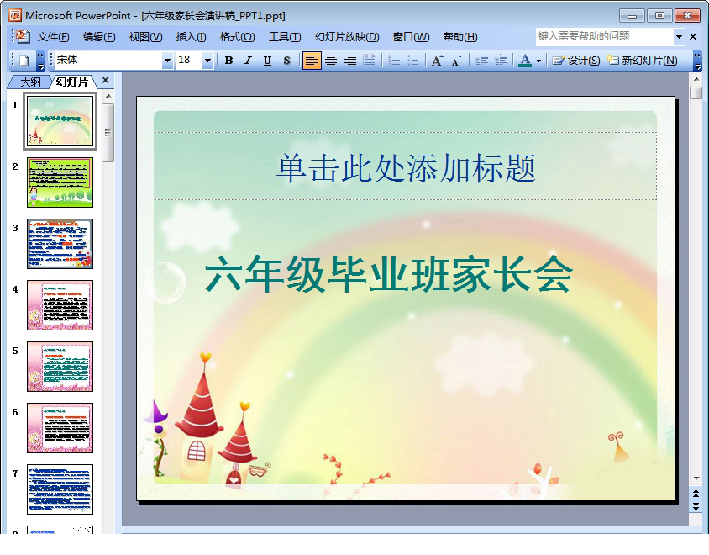Screen dimensions: 709x555
Task: Apply font color with A icon
Action: point(525,61)
